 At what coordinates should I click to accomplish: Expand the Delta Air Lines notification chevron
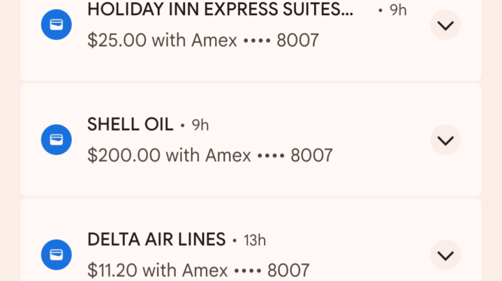(445, 255)
